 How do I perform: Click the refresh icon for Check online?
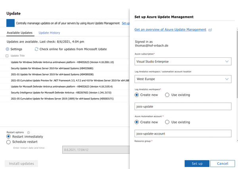point(36,49)
